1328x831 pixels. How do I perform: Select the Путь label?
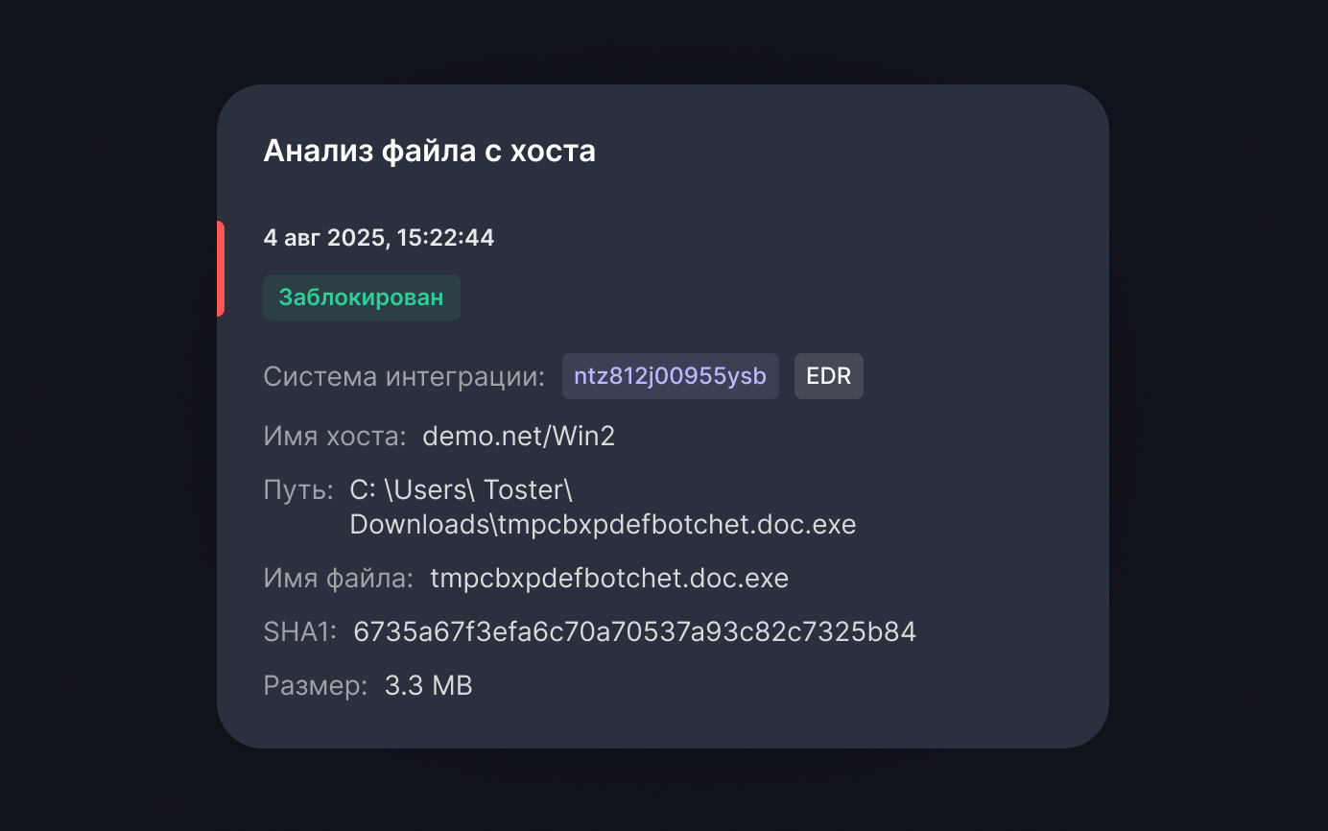point(296,489)
